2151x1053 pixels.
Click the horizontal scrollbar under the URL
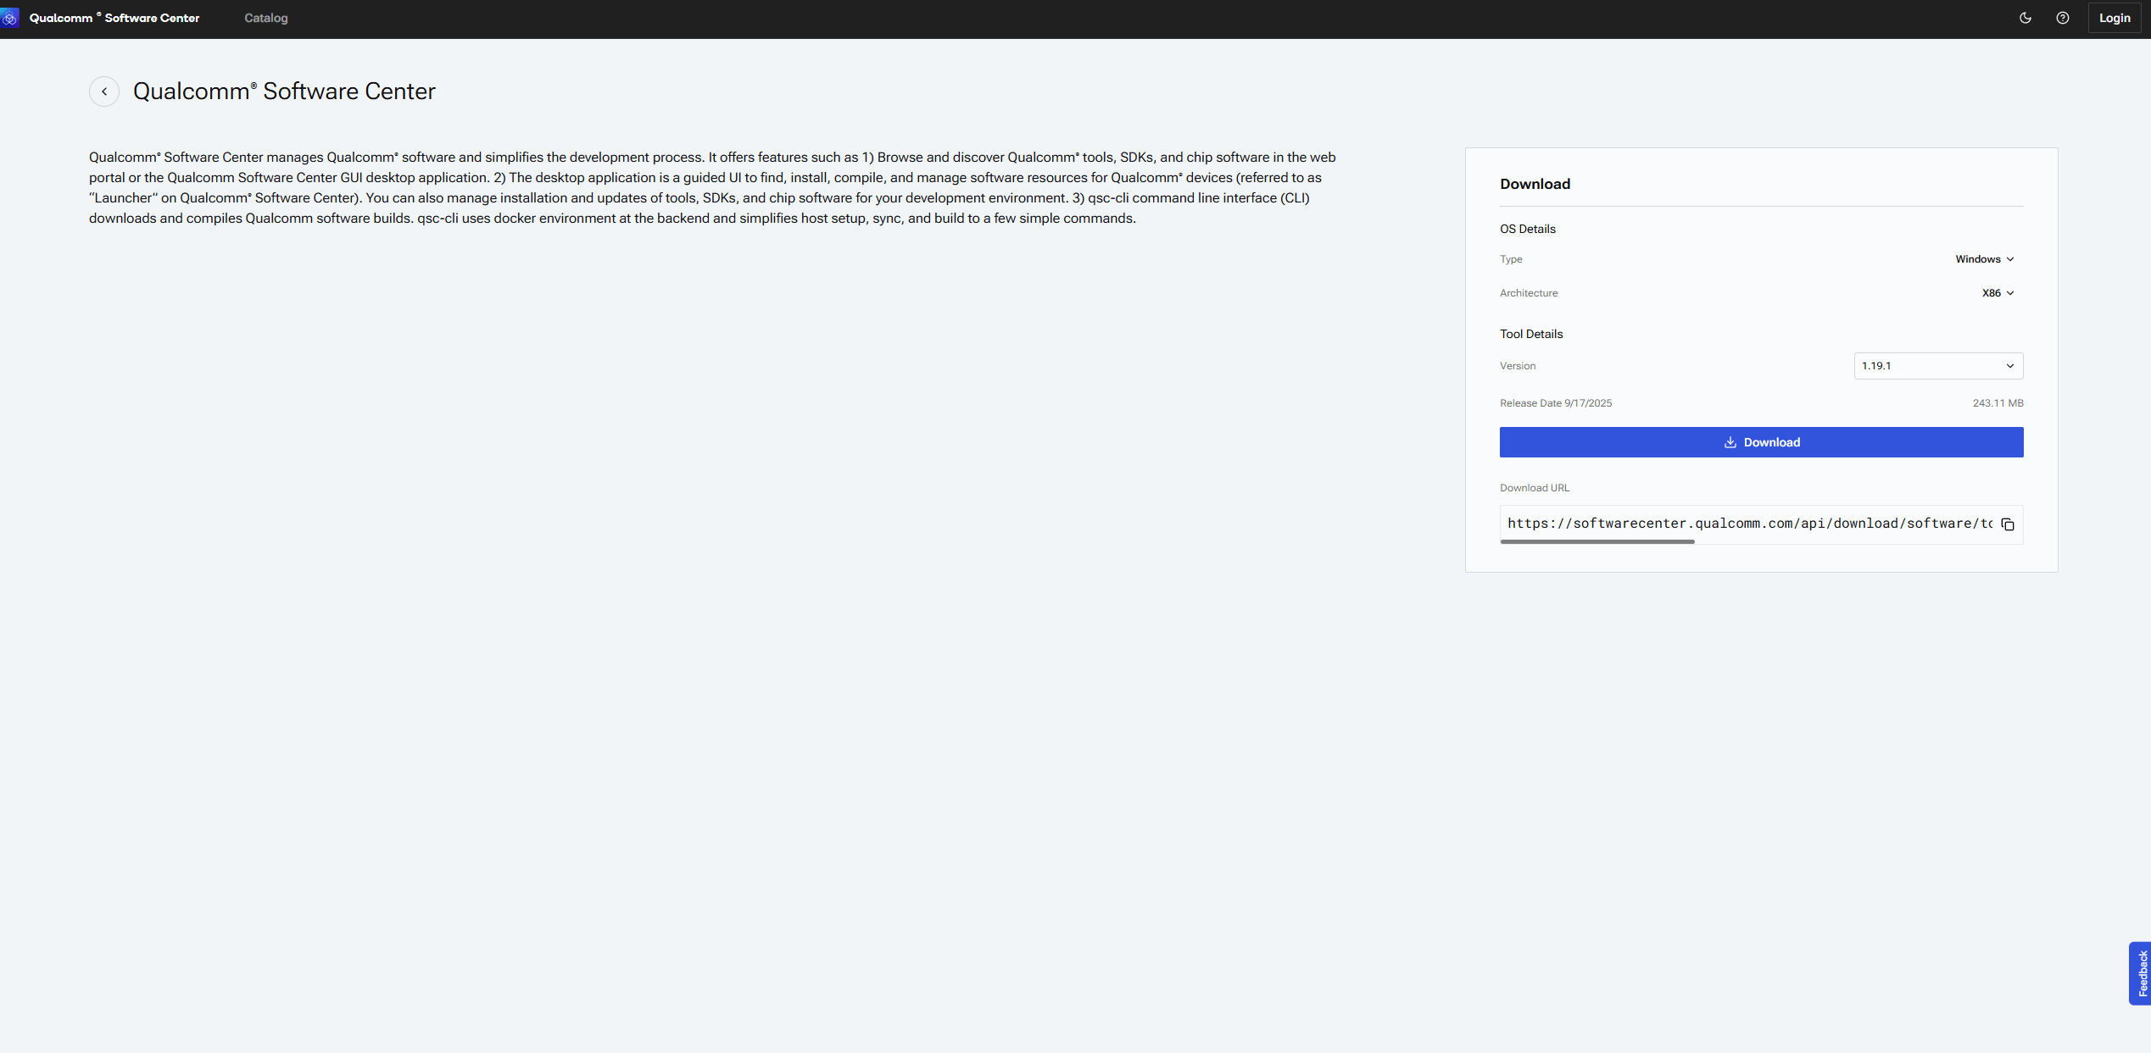pos(1597,541)
